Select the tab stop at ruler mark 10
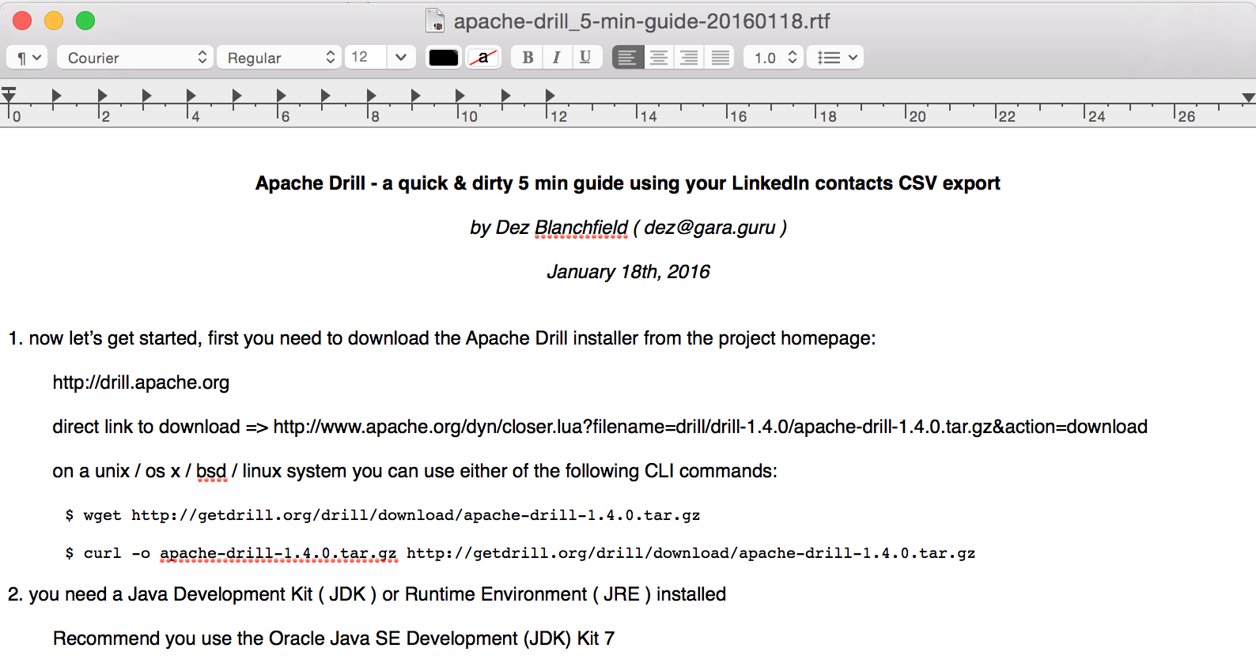The image size is (1256, 667). point(460,96)
